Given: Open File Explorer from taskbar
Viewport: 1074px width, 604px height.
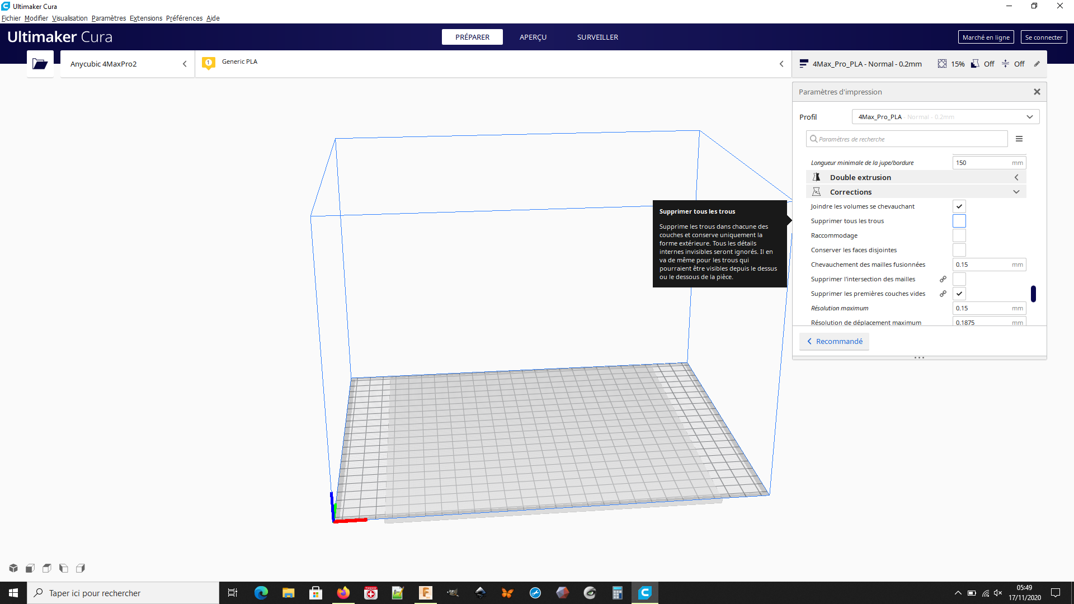Looking at the screenshot, I should point(288,593).
